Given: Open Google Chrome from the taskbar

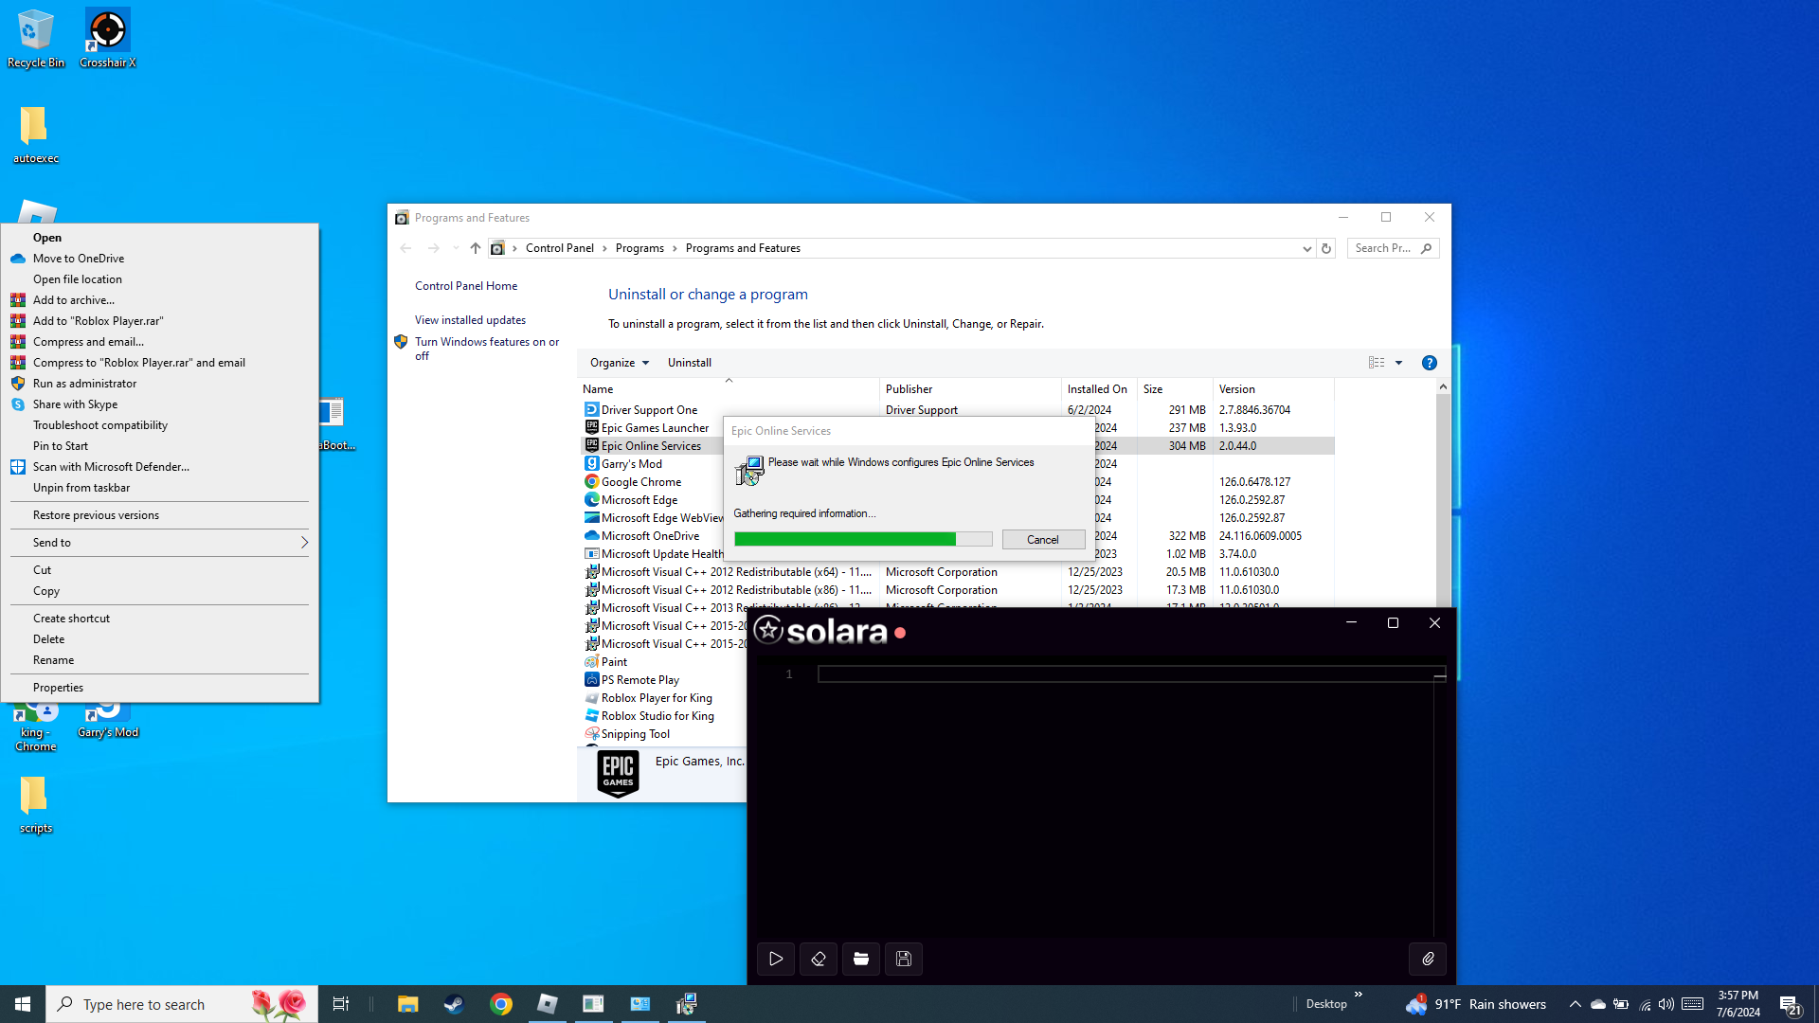Looking at the screenshot, I should click(500, 1004).
